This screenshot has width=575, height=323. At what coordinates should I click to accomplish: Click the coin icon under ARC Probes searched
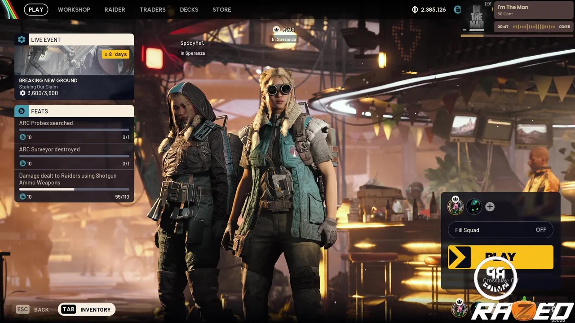pyautogui.click(x=22, y=137)
